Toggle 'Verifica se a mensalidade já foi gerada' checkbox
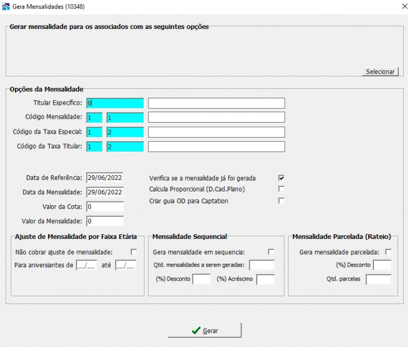This screenshot has width=408, height=347. (281, 178)
